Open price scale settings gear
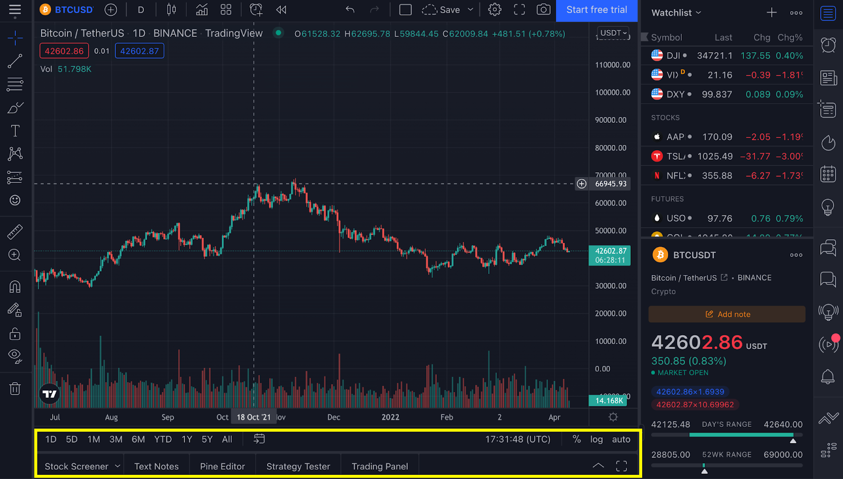Viewport: 843px width, 479px height. [x=613, y=417]
